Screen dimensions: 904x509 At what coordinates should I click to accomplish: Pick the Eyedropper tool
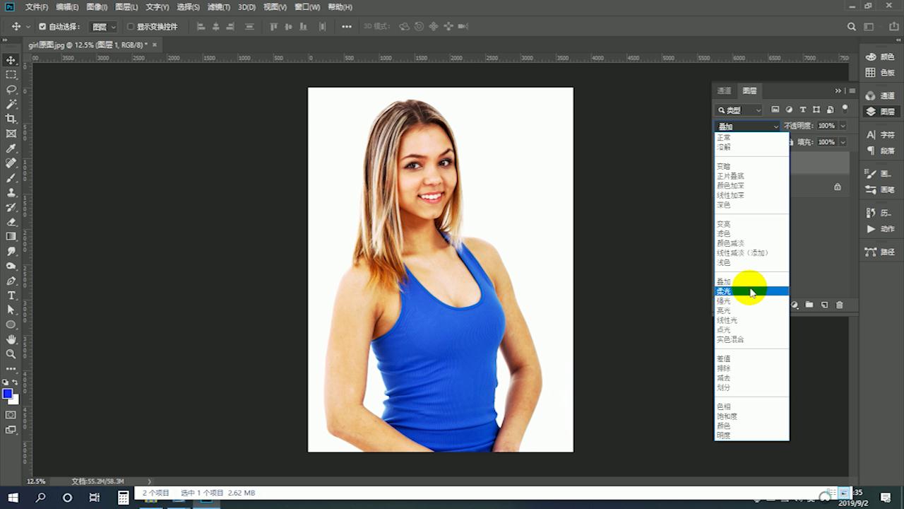pos(11,148)
